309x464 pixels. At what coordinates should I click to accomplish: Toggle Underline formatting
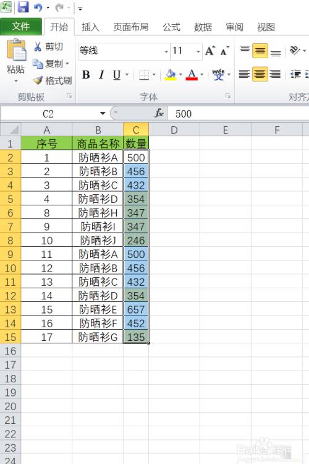click(117, 75)
